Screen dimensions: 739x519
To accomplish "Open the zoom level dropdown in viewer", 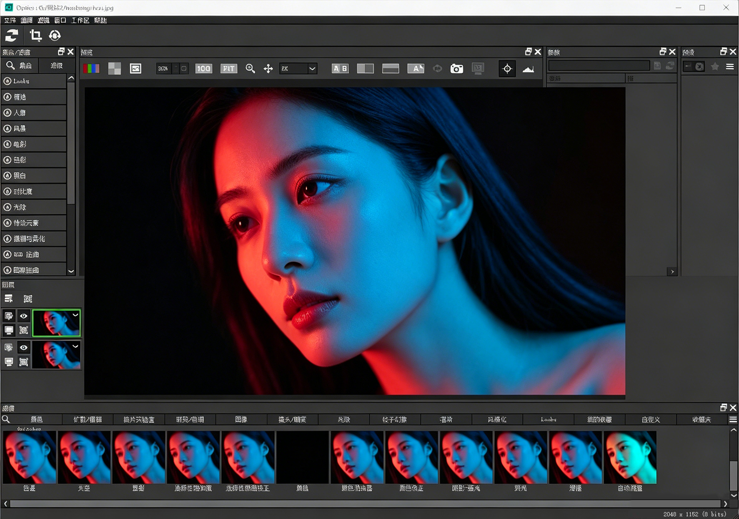I will click(x=298, y=68).
